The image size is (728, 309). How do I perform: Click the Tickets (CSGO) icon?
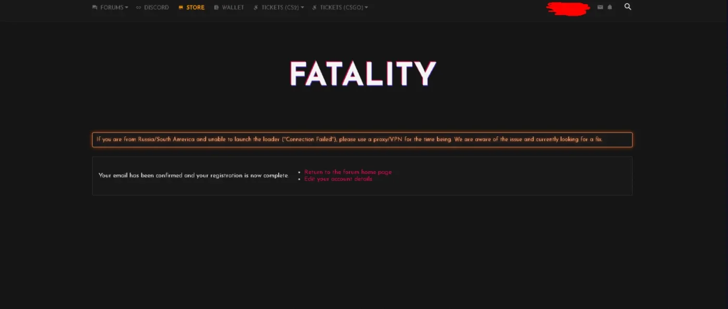314,8
